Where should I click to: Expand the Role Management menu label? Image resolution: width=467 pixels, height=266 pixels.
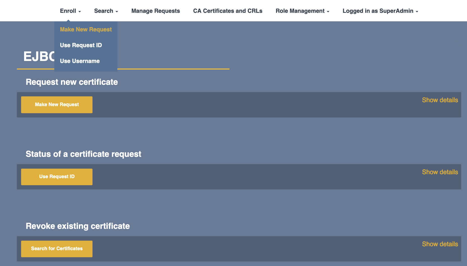coord(300,11)
